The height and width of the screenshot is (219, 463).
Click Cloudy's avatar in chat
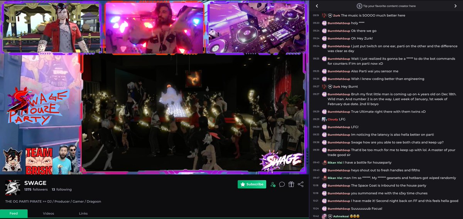click(x=324, y=119)
